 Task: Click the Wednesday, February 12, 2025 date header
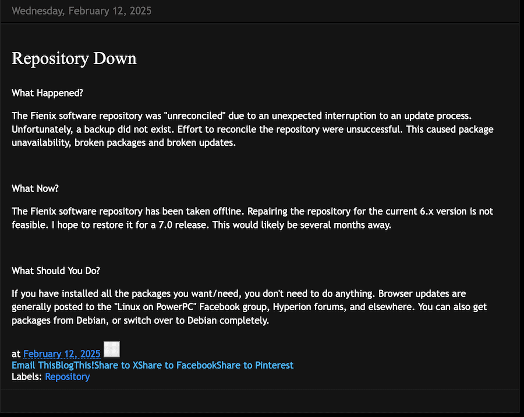point(82,11)
